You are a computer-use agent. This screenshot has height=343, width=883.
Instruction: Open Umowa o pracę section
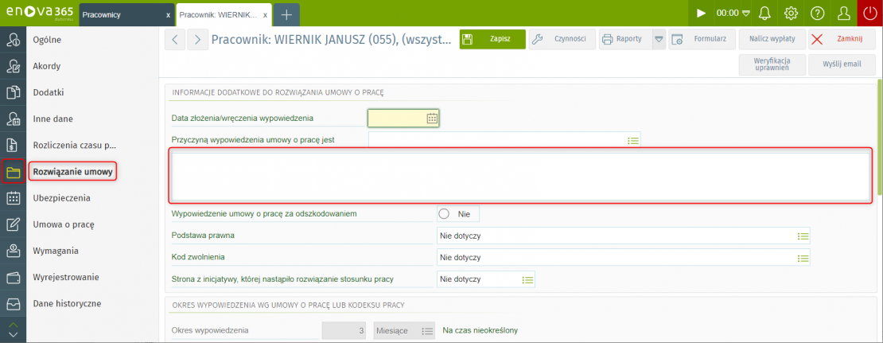(63, 224)
